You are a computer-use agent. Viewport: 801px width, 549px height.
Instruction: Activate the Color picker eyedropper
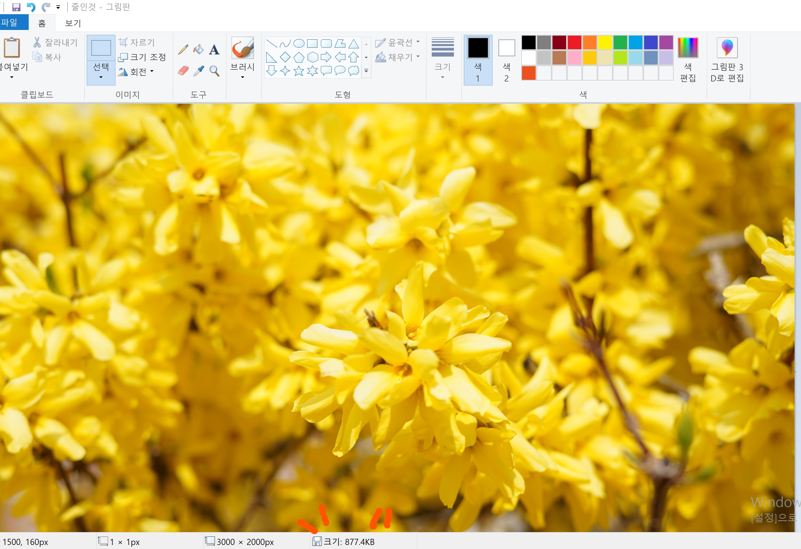point(198,71)
